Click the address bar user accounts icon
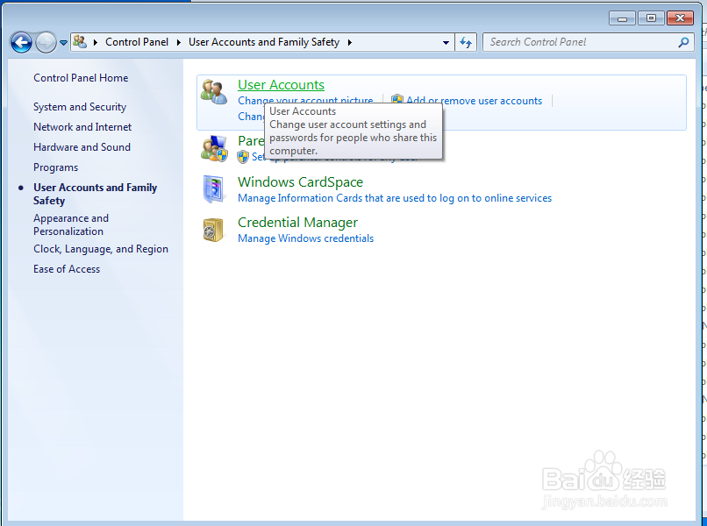This screenshot has width=707, height=526. pos(80,42)
